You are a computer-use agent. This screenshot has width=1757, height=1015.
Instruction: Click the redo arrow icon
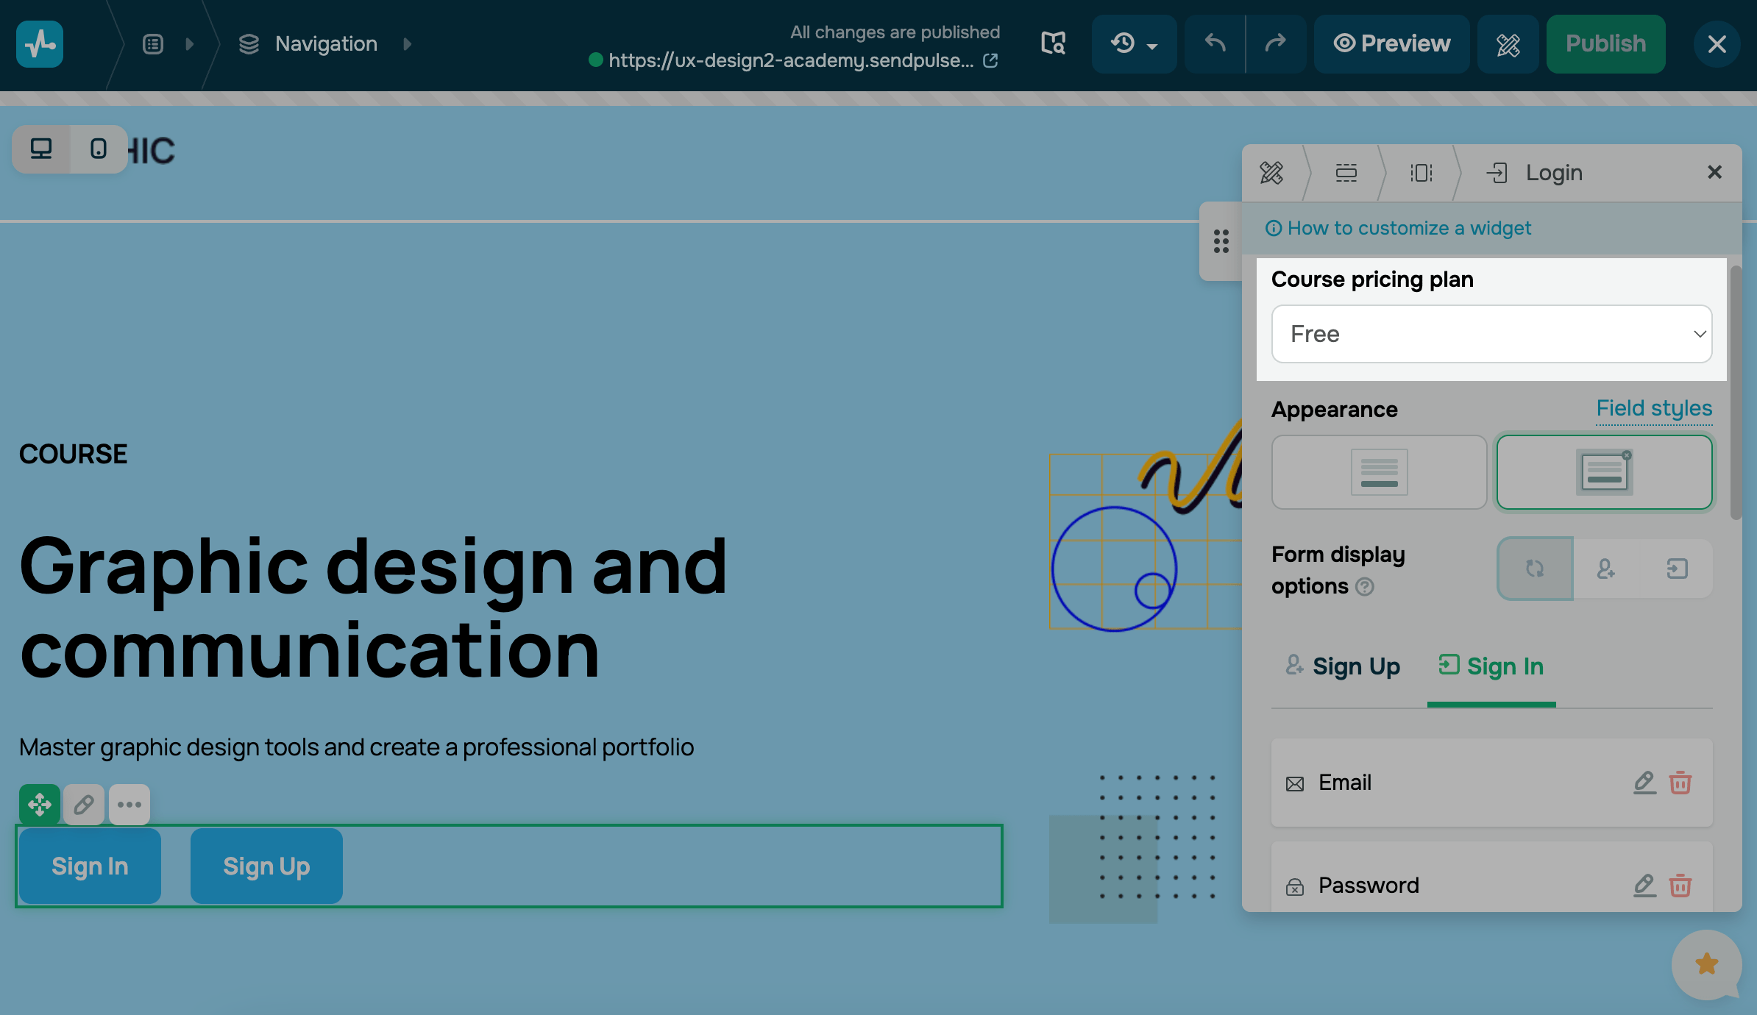click(x=1275, y=43)
